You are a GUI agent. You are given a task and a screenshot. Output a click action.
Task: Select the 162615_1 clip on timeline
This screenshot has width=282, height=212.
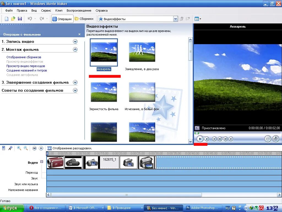110,162
